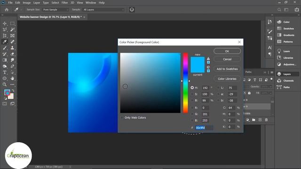
Task: Select the Magic Wand tool
Action: (13, 30)
